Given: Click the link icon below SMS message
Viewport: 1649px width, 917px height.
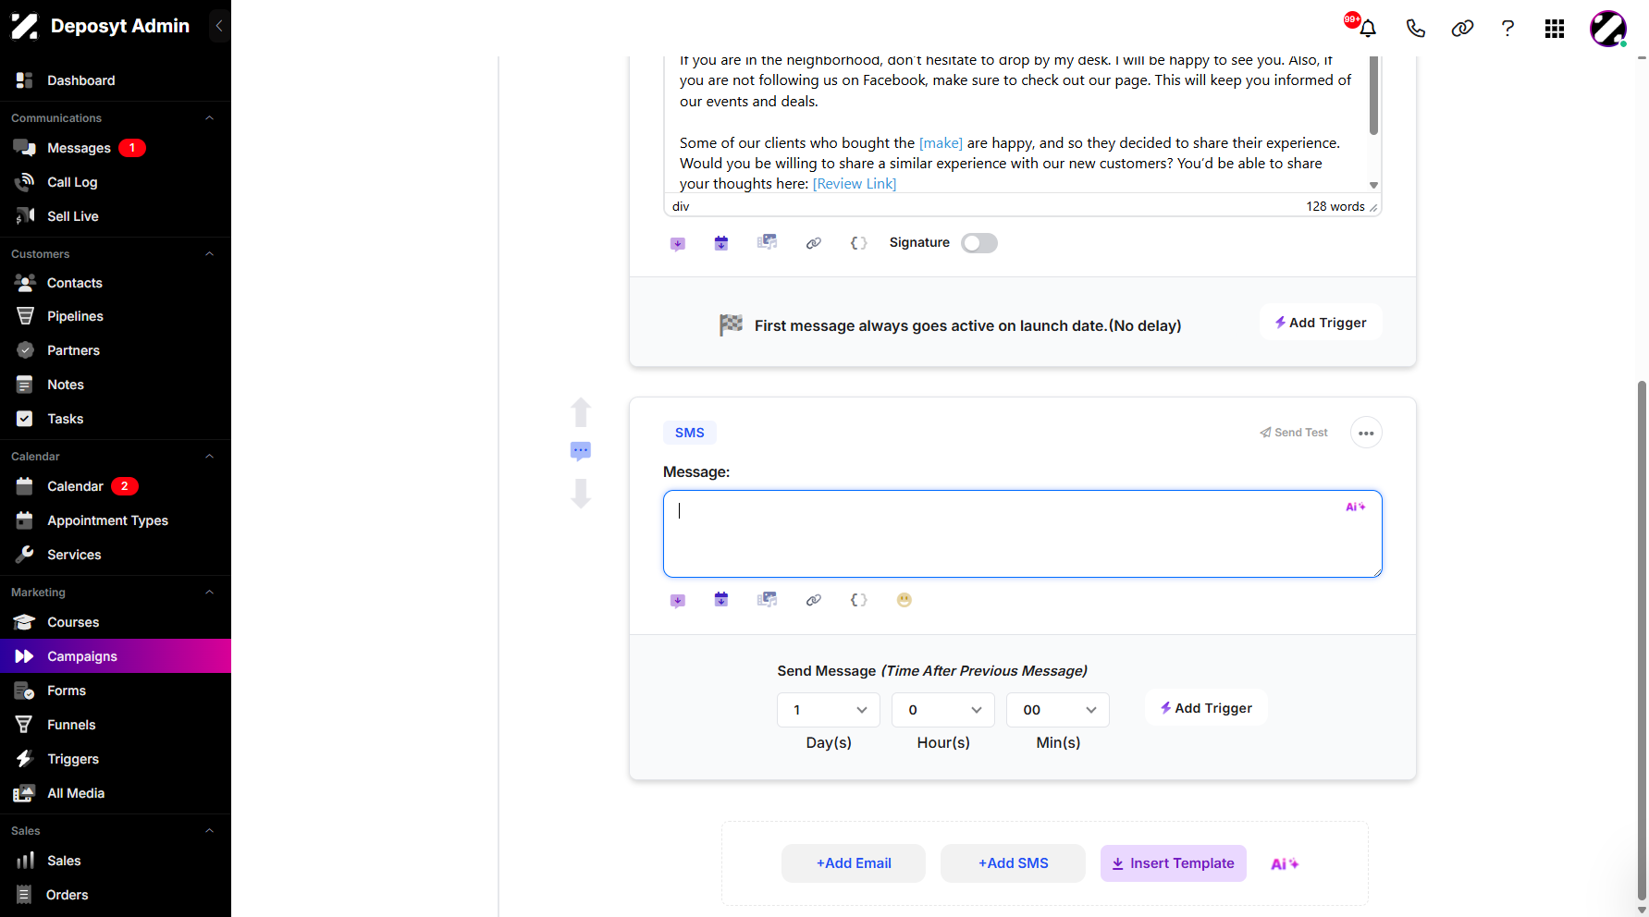Looking at the screenshot, I should [x=814, y=600].
